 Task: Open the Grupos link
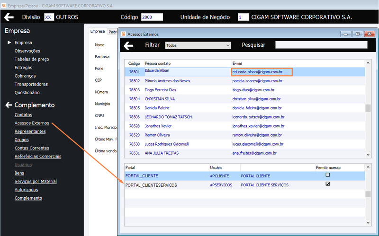click(21, 140)
